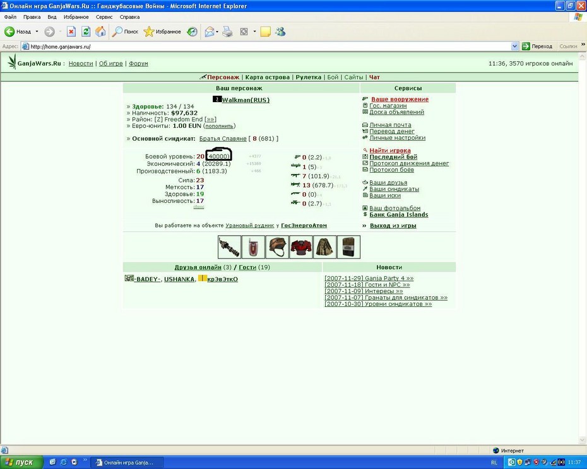Open Перевод денег link

(391, 131)
